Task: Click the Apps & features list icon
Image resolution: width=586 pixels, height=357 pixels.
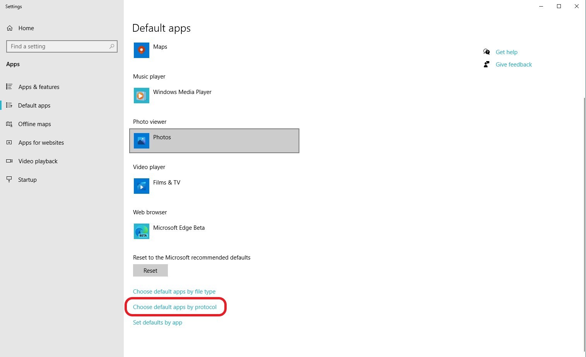Action: coord(9,87)
